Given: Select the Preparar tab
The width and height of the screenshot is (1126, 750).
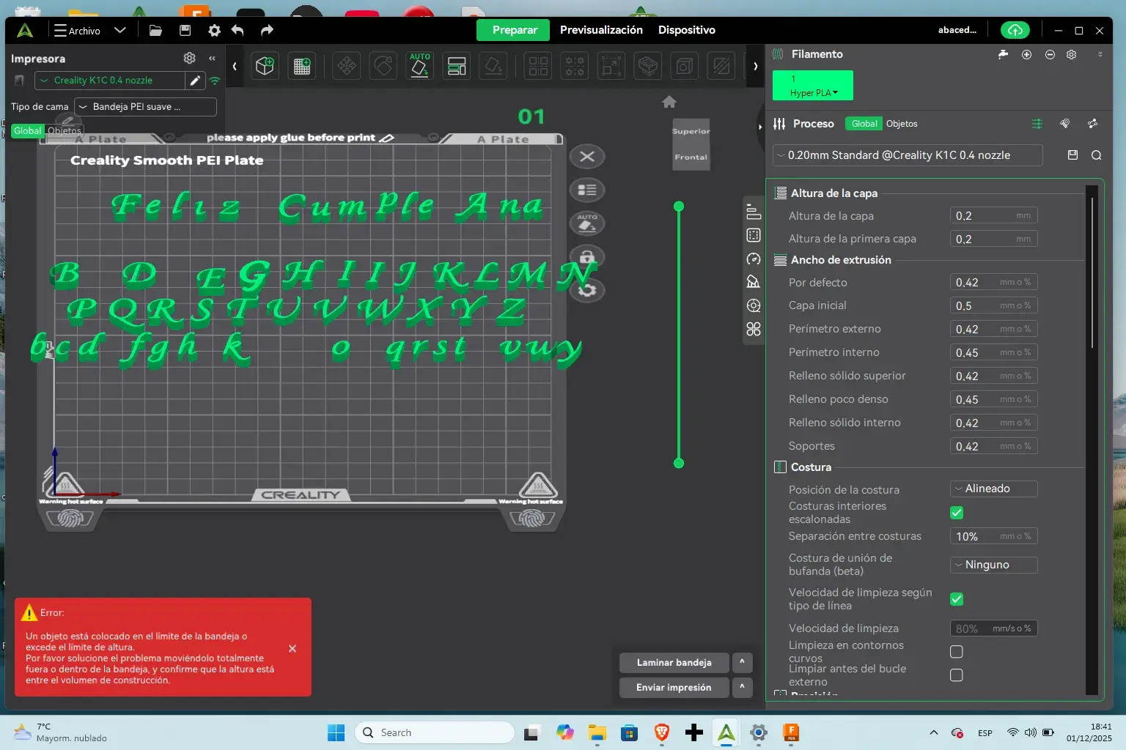Looking at the screenshot, I should [515, 30].
